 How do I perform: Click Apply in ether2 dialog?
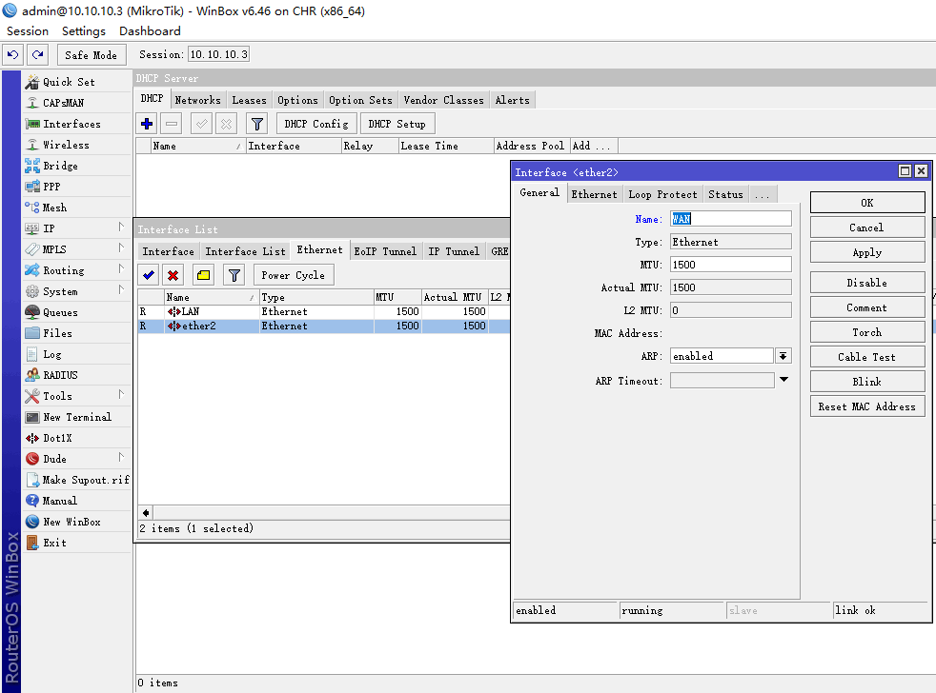[866, 252]
